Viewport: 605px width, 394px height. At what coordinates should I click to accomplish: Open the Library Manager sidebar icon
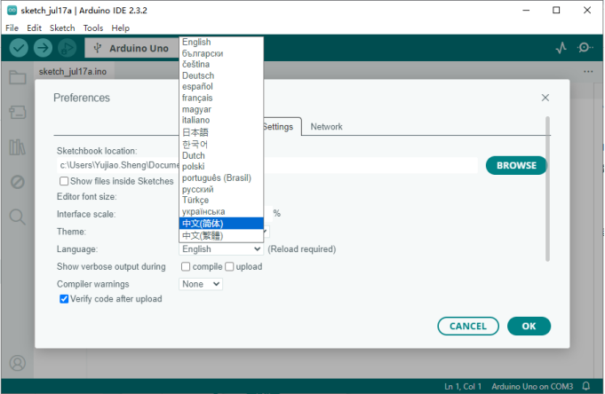pyautogui.click(x=18, y=147)
